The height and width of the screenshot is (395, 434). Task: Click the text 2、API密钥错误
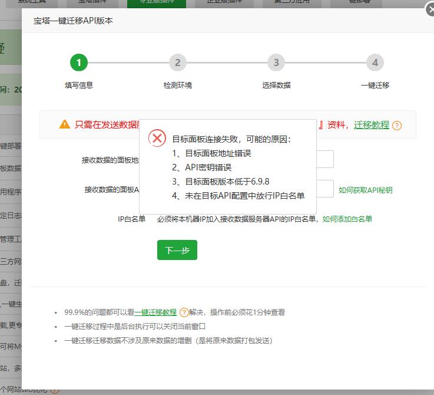point(201,167)
